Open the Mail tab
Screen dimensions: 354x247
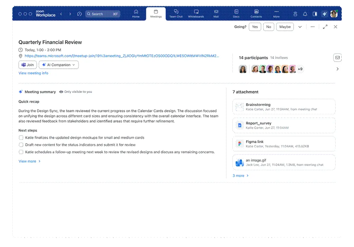click(216, 14)
